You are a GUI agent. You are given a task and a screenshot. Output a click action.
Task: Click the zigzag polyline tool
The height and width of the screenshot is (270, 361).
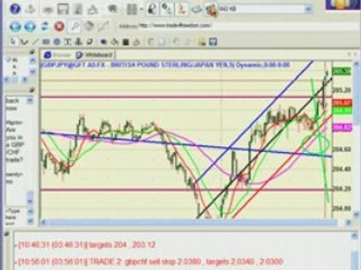click(24, 42)
